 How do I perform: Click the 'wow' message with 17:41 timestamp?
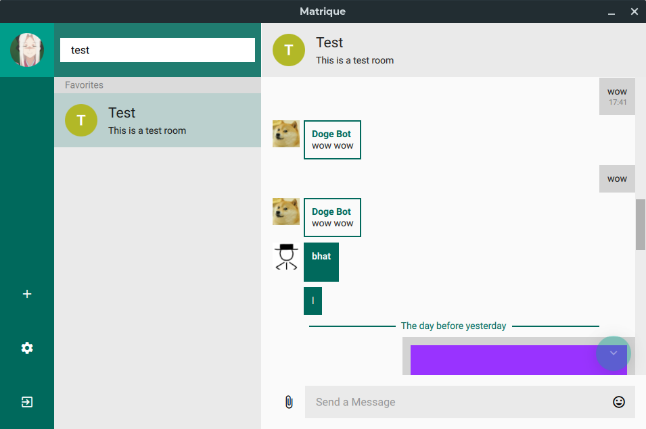pyautogui.click(x=617, y=96)
